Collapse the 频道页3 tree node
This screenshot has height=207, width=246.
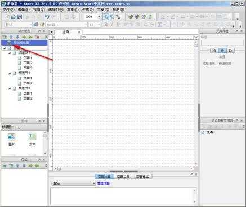click(10, 88)
